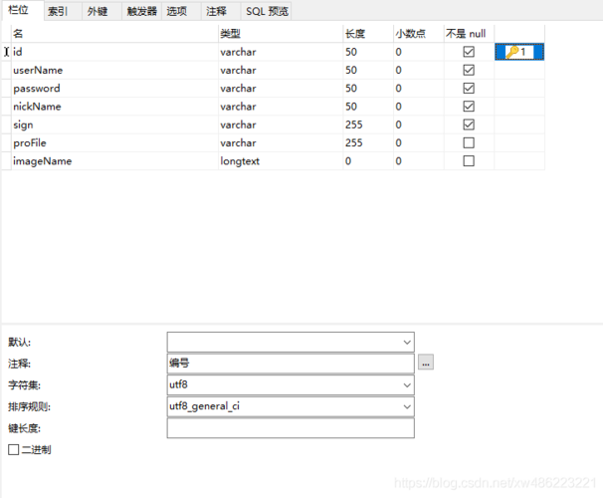Enable not-null checkbox for proFile field
The width and height of the screenshot is (603, 498).
point(469,142)
